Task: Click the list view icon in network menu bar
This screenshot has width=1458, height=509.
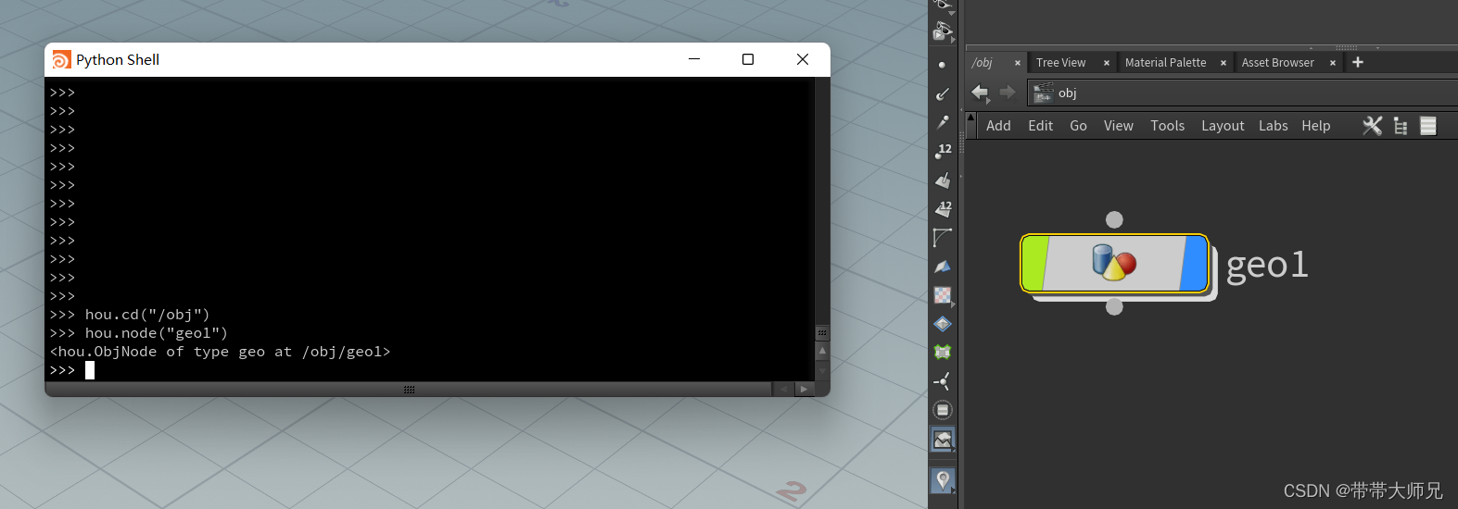Action: coord(1428,126)
